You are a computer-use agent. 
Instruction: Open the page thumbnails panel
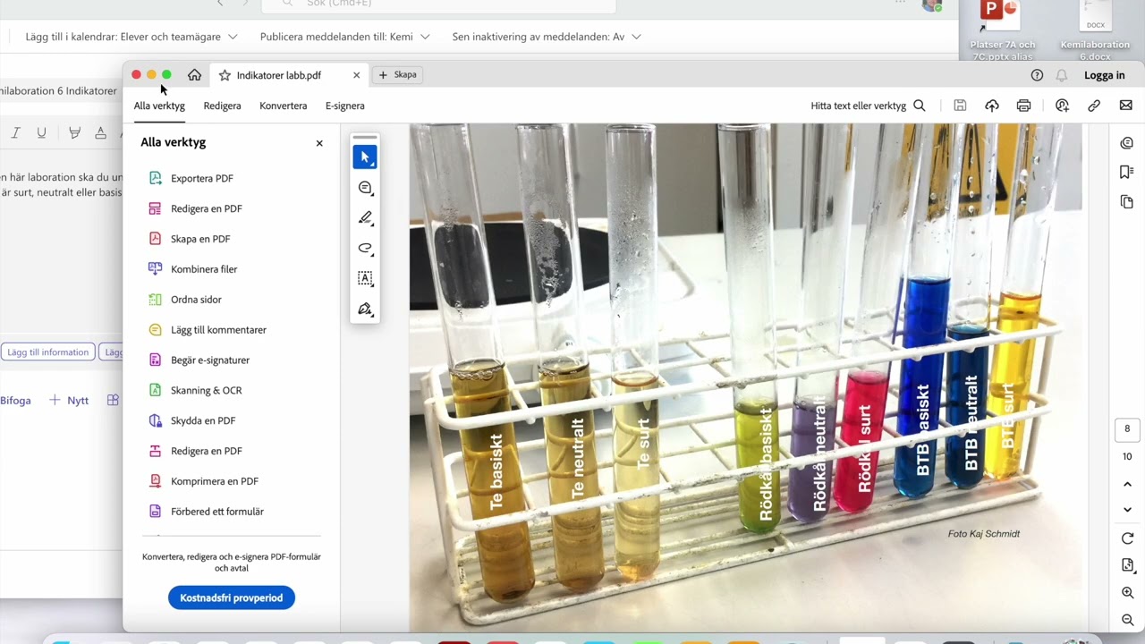[1127, 202]
